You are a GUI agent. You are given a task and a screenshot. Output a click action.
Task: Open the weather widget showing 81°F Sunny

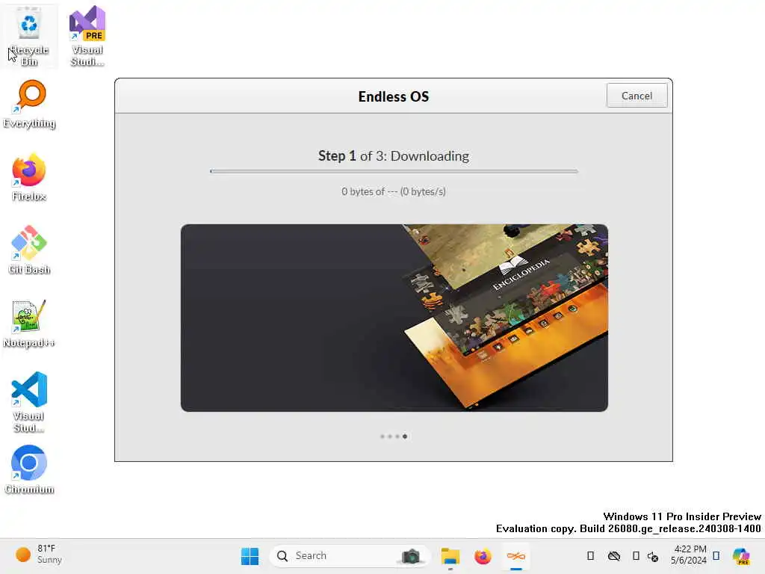point(39,555)
